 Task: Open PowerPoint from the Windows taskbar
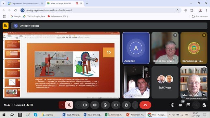pyautogui.click(x=135, y=115)
